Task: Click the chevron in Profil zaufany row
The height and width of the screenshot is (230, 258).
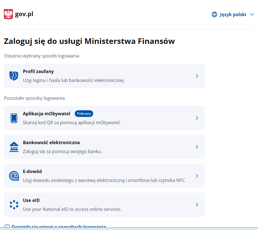Action: 197,76
